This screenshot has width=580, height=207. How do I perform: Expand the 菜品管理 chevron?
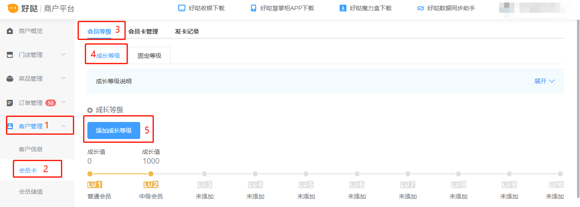tap(63, 79)
